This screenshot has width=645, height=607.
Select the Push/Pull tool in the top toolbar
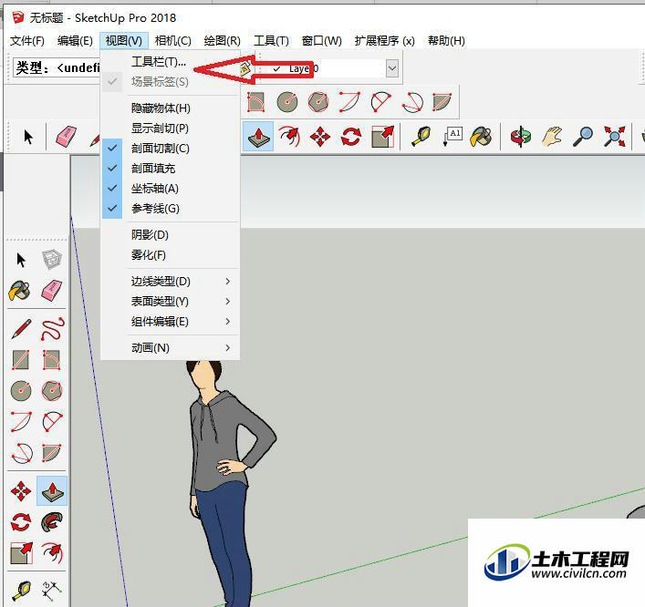[258, 137]
